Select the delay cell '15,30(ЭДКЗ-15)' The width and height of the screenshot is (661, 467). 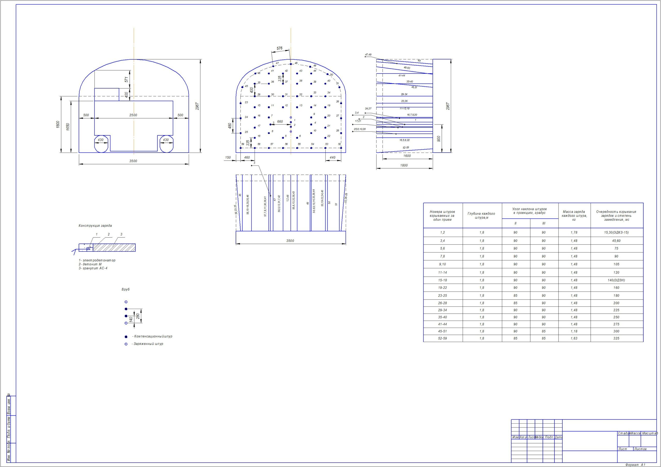tap(616, 232)
